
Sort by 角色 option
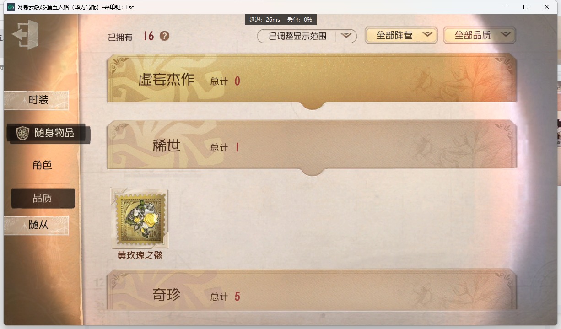click(42, 165)
